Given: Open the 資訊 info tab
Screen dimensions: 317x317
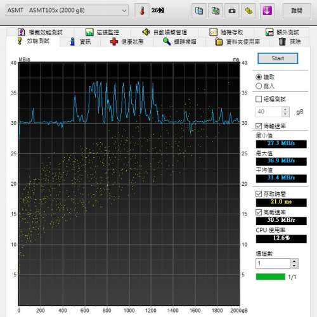Looking at the screenshot, I should tap(81, 42).
